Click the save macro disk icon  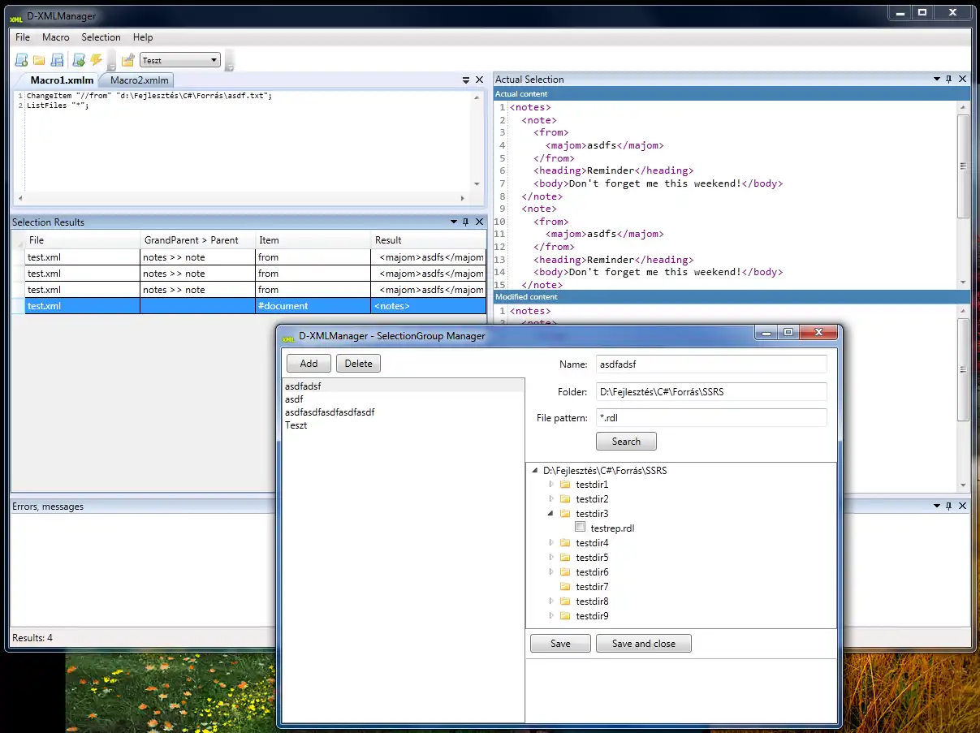tap(58, 60)
